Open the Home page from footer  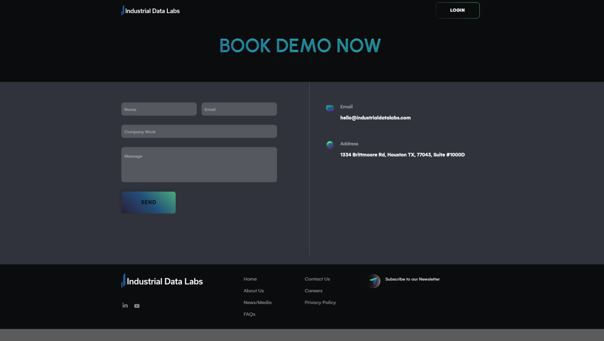coord(250,279)
